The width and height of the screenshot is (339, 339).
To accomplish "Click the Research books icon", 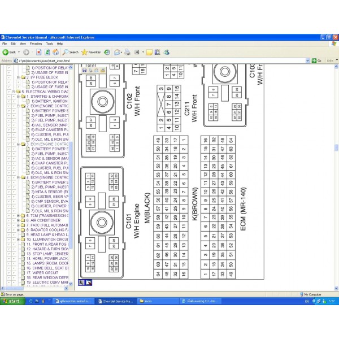I will tap(158, 52).
